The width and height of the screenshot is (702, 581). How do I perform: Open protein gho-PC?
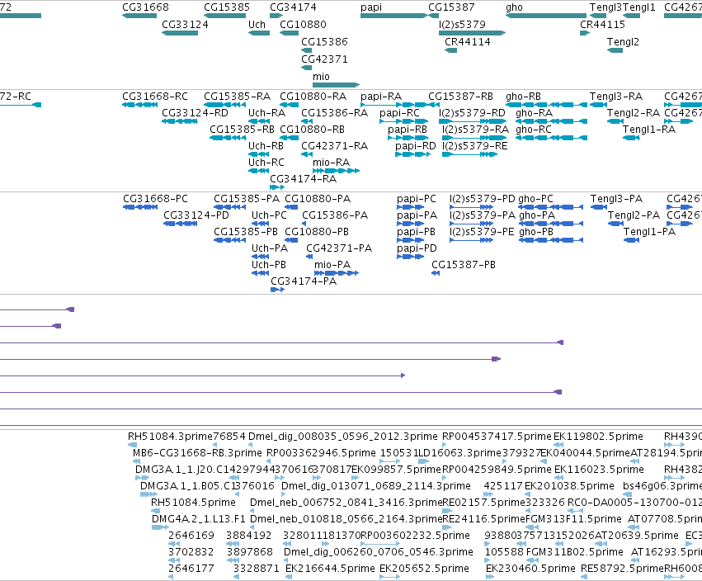coord(536,199)
